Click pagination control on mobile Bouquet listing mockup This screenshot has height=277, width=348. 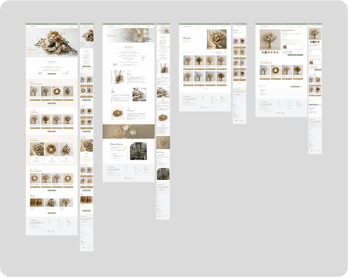point(240,83)
